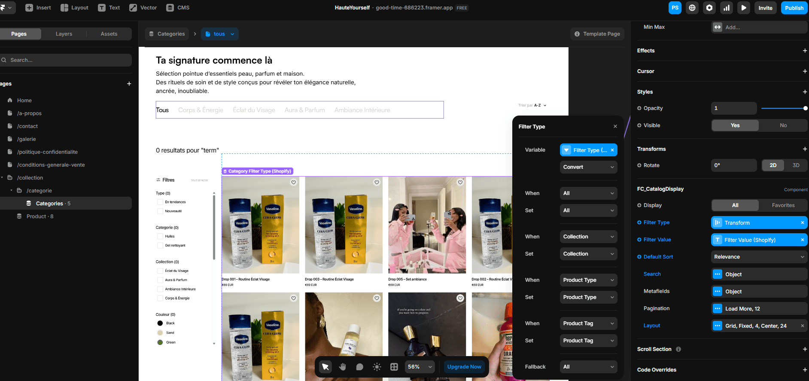
Task: Switch Rotate mode to 3D
Action: [x=796, y=165]
